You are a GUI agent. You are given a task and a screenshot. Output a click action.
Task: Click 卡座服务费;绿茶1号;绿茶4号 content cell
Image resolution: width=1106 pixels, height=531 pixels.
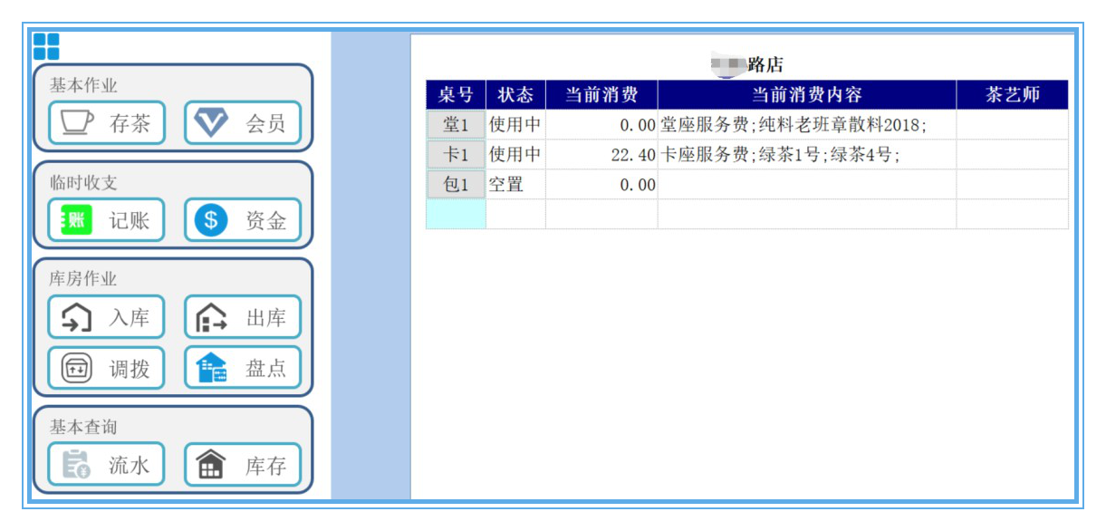807,155
